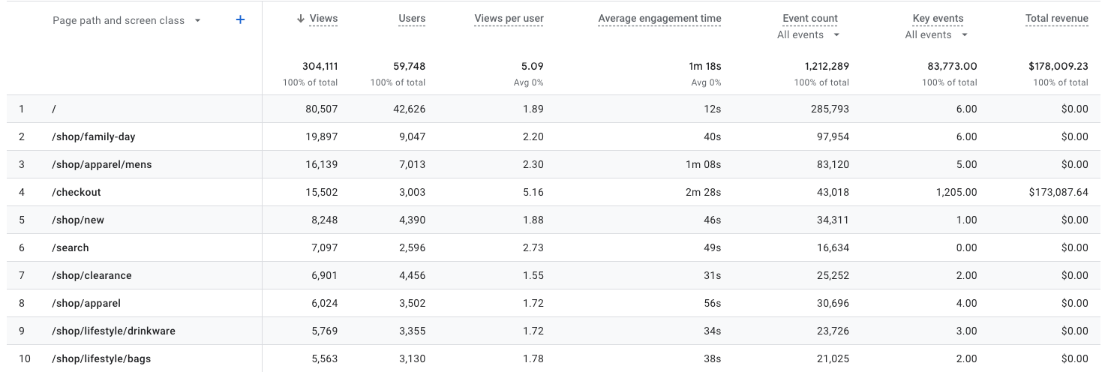Sort table by Users column
1120x390 pixels.
[x=412, y=19]
